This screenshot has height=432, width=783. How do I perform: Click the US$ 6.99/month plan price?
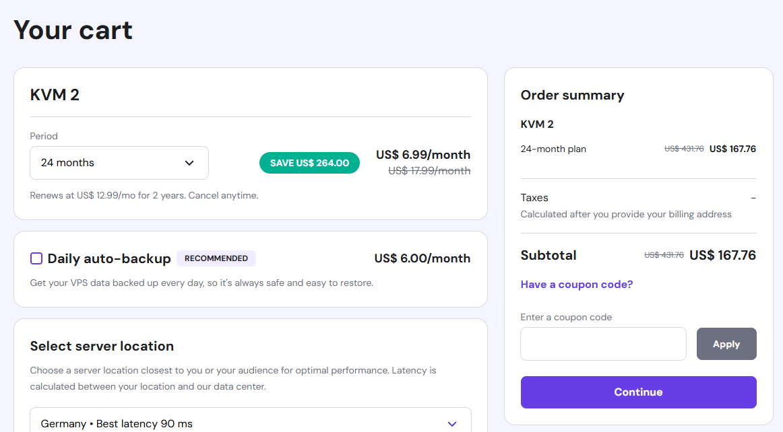(x=423, y=155)
